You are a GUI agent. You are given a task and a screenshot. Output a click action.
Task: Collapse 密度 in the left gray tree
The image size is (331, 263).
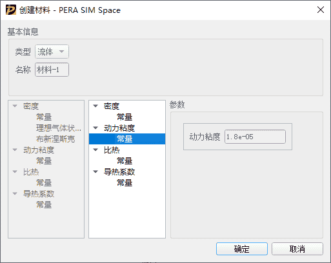15,106
